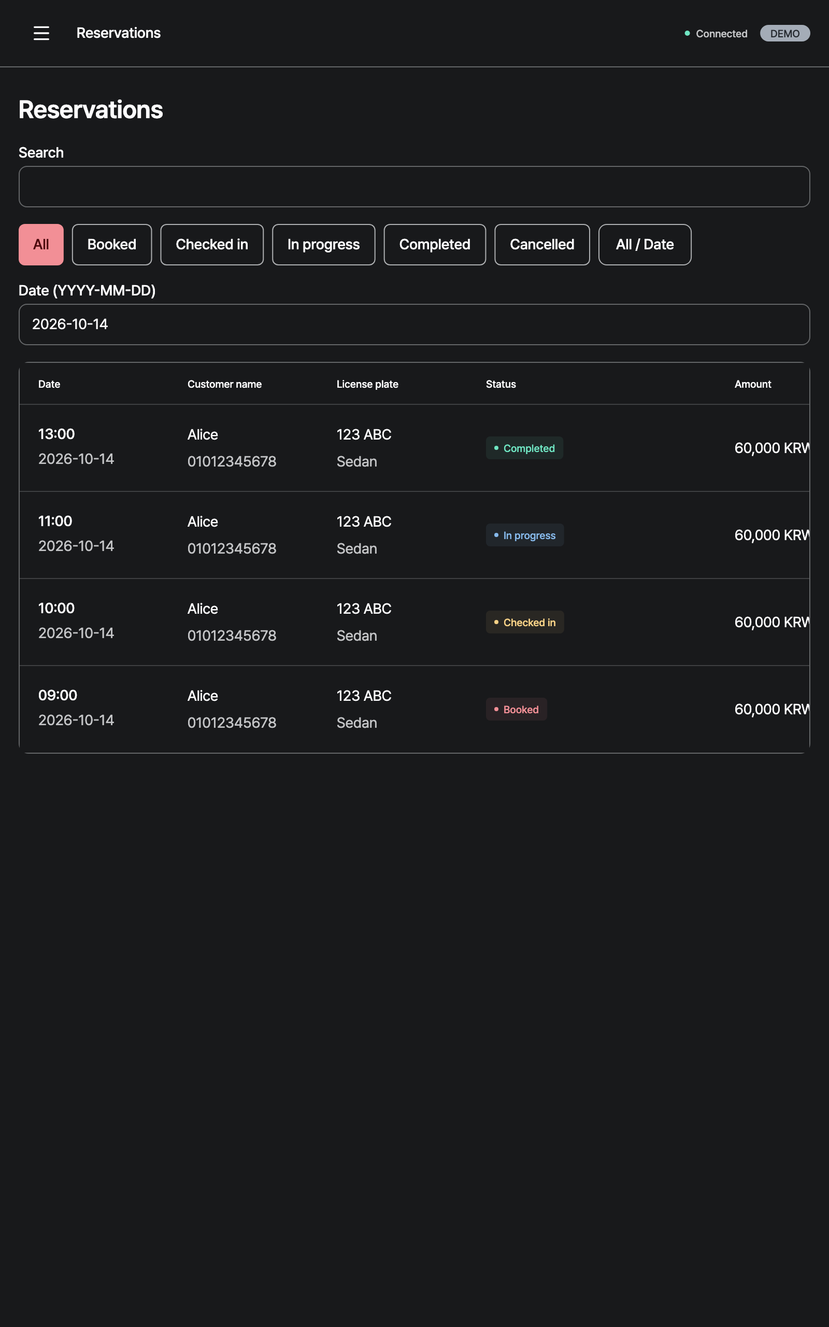This screenshot has height=1327, width=829.
Task: Filter by Completed status button
Action: (435, 245)
